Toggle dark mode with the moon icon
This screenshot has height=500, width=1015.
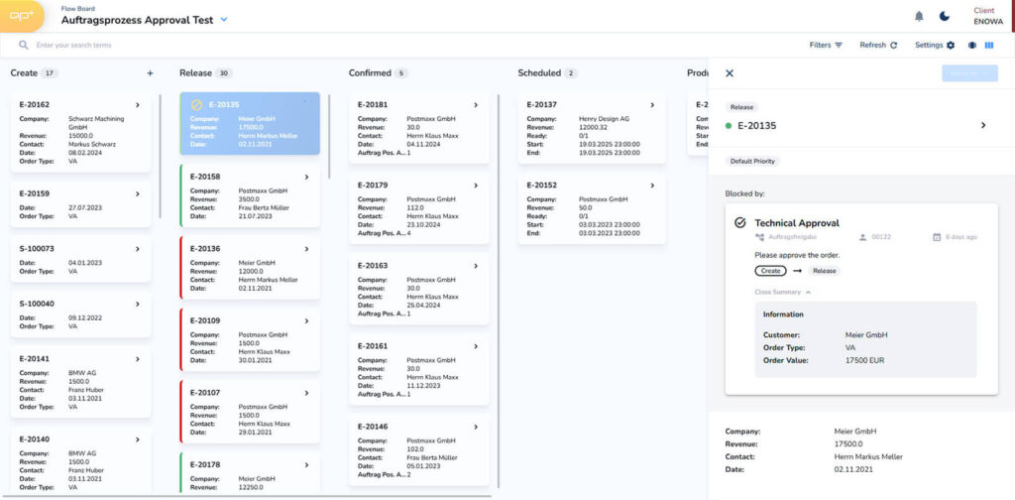[945, 16]
